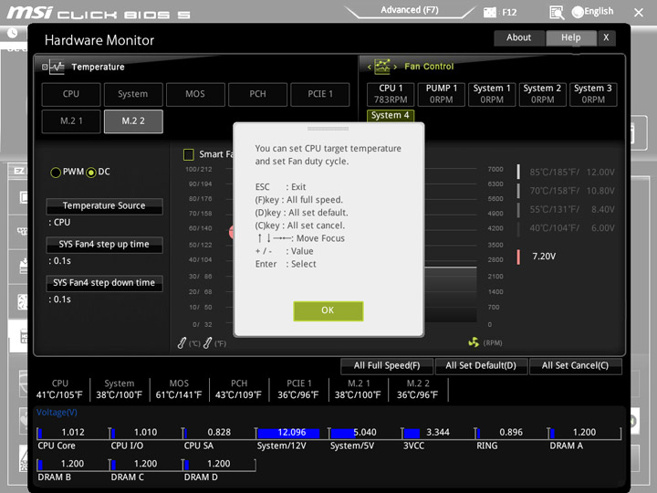Click the 3VCC voltage bar
Screen dimensions: 657x493
[412, 433]
